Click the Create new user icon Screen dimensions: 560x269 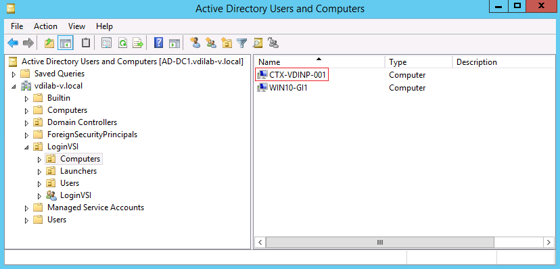pyautogui.click(x=195, y=43)
